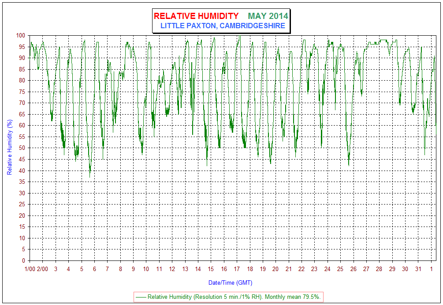Screen dimensions: 443x305
Task: Click the MAY 2014 title text
Action: (x=268, y=16)
